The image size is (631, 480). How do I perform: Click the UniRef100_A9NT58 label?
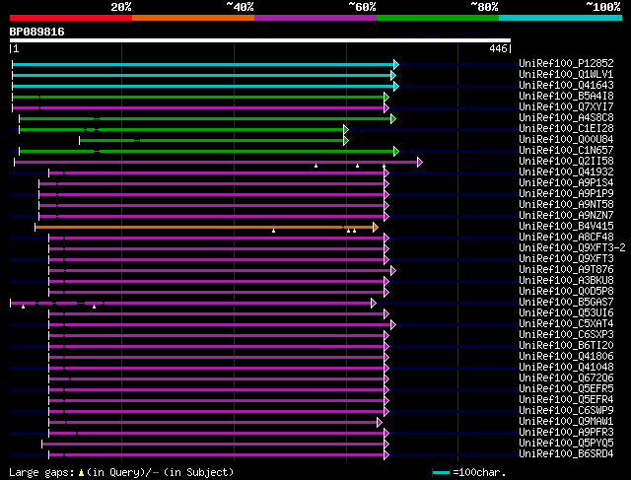566,205
